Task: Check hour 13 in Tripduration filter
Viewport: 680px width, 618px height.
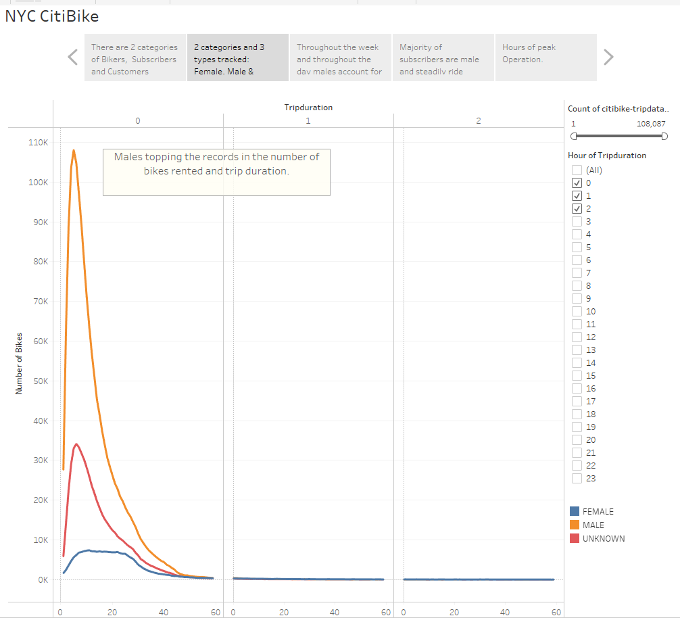Action: point(577,350)
